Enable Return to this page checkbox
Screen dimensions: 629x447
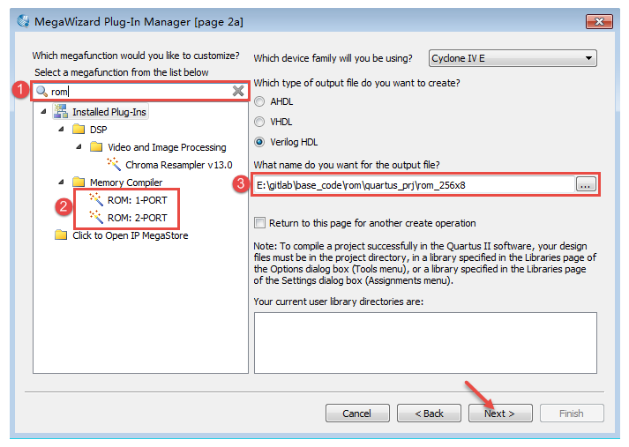[x=260, y=223]
